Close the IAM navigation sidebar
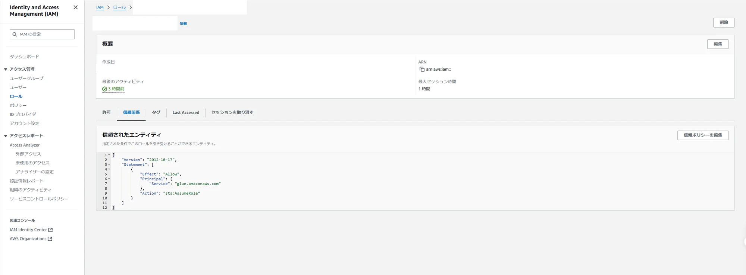 point(76,7)
